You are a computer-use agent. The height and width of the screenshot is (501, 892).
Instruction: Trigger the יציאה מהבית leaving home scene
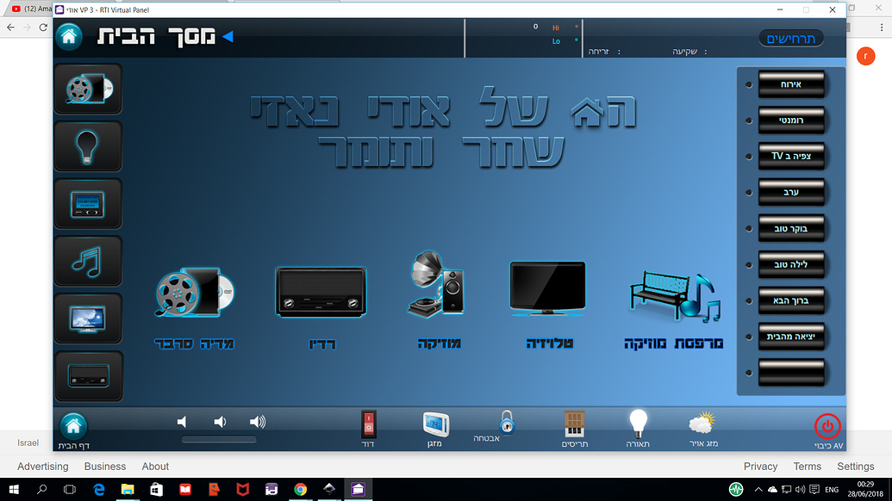click(x=790, y=337)
